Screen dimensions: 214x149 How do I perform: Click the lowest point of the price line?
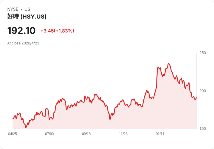(26, 128)
